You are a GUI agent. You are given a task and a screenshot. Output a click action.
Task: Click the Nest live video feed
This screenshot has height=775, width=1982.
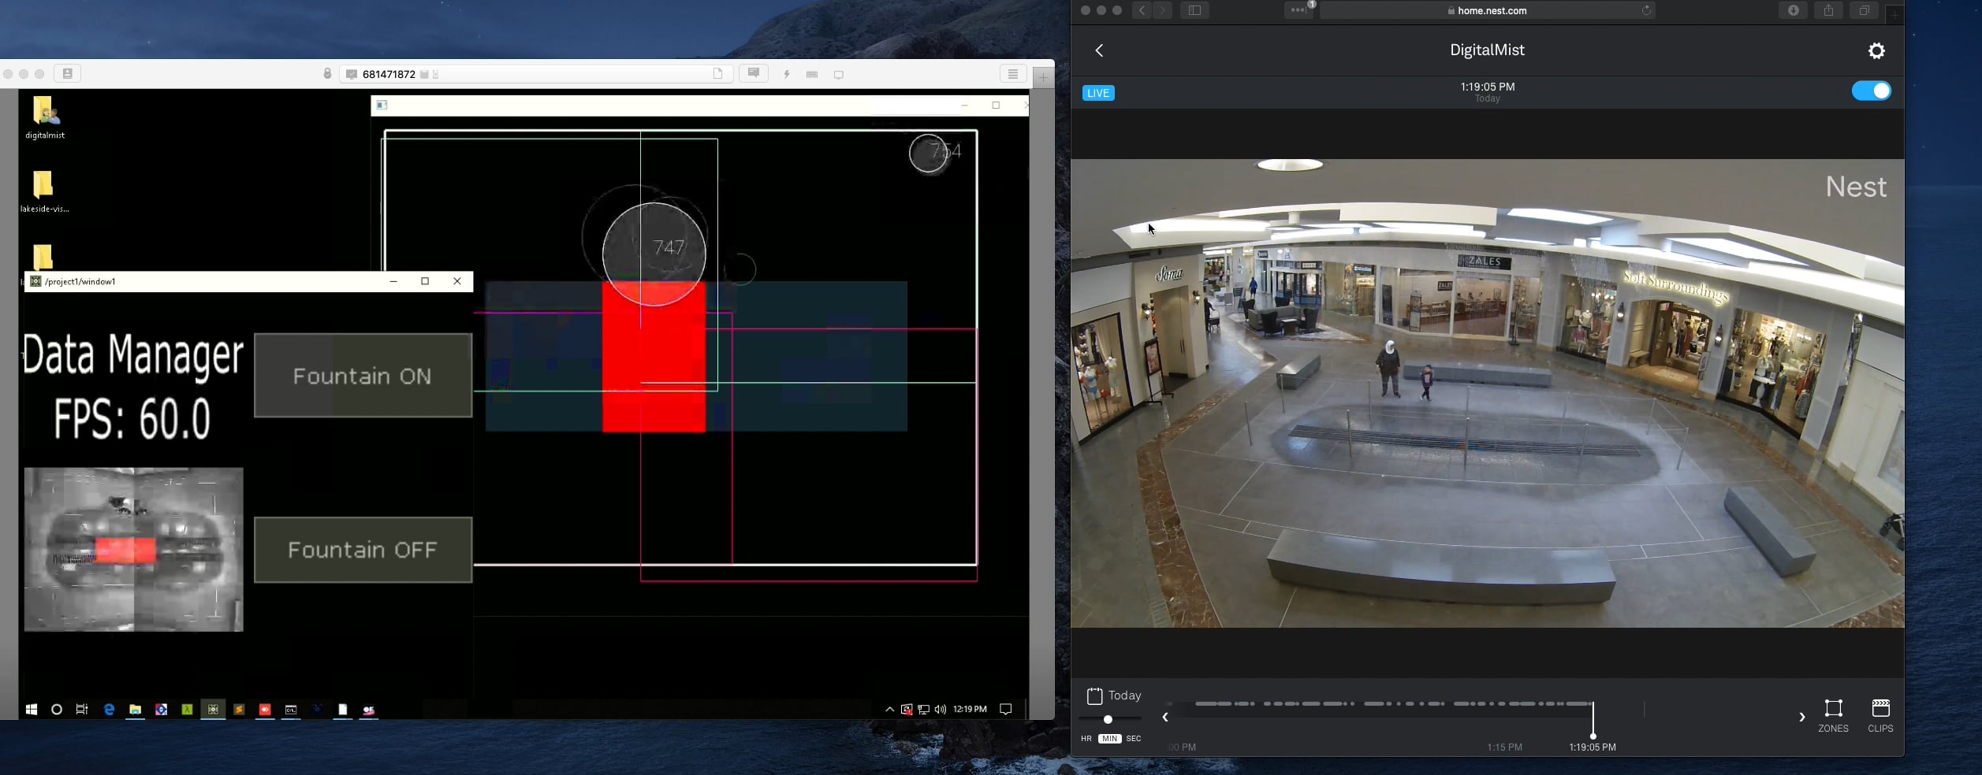point(1487,393)
